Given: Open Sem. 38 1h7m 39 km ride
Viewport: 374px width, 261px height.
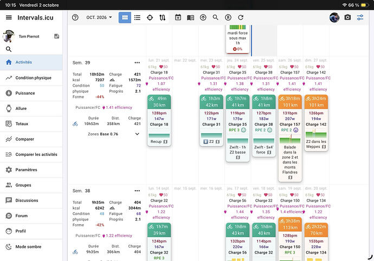Looking at the screenshot, I should click(x=159, y=242).
